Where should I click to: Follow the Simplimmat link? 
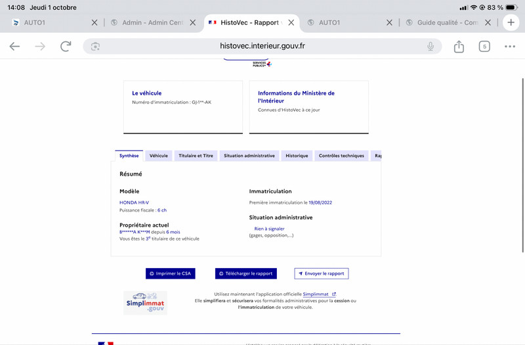point(319,294)
